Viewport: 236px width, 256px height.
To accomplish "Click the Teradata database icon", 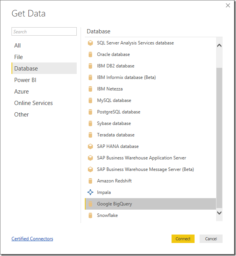I will [x=90, y=135].
